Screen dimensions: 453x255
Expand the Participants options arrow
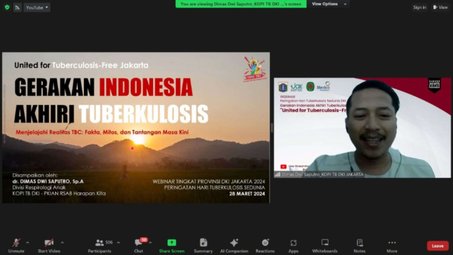pyautogui.click(x=119, y=243)
